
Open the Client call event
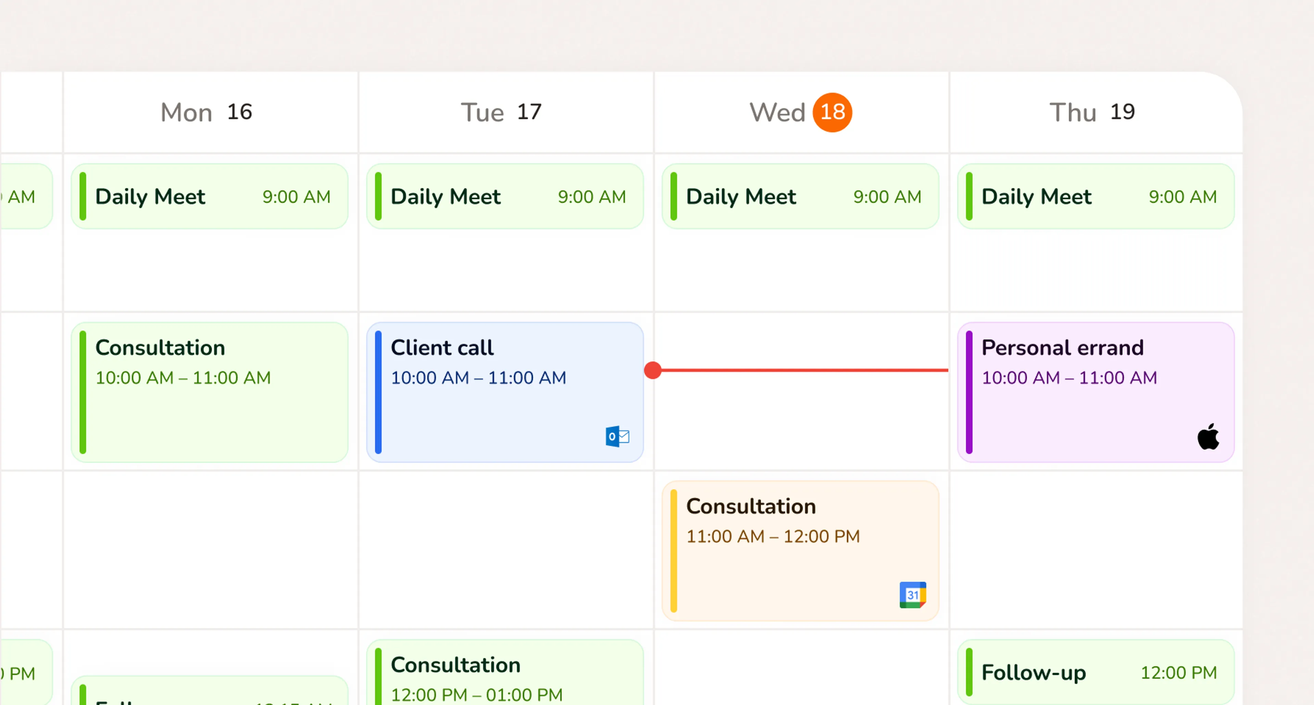[x=505, y=392]
